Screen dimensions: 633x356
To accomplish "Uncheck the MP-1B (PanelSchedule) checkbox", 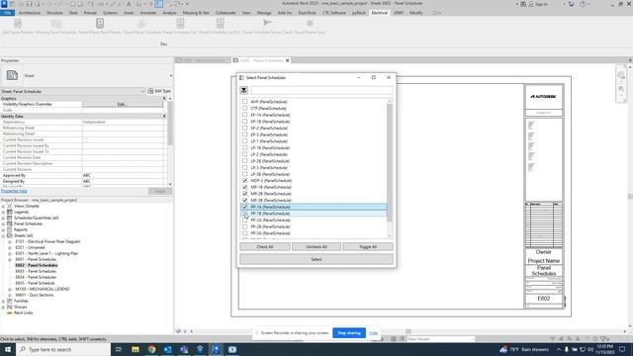I will (245, 187).
